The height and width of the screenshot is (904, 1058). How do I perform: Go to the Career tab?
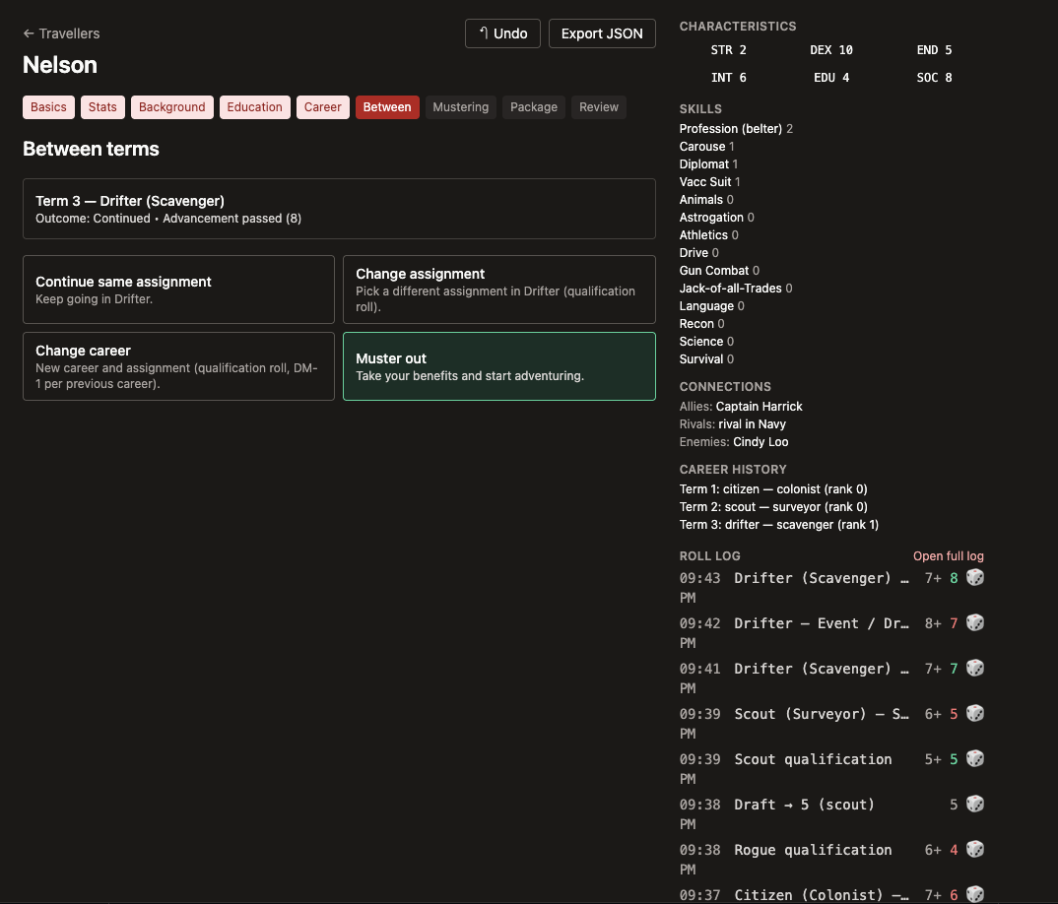click(x=322, y=106)
